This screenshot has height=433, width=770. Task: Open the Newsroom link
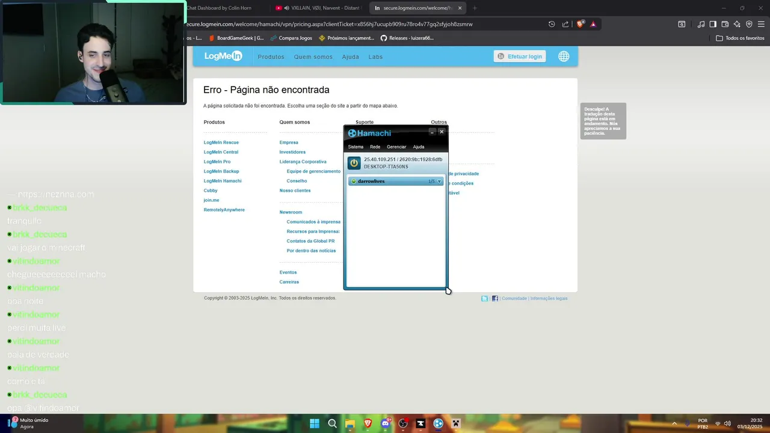click(x=291, y=212)
